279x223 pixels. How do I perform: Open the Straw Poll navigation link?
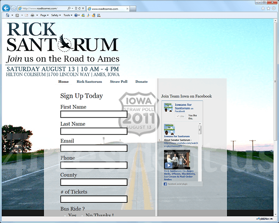tap(119, 82)
